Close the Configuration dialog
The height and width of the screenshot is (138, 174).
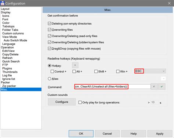click(x=169, y=3)
